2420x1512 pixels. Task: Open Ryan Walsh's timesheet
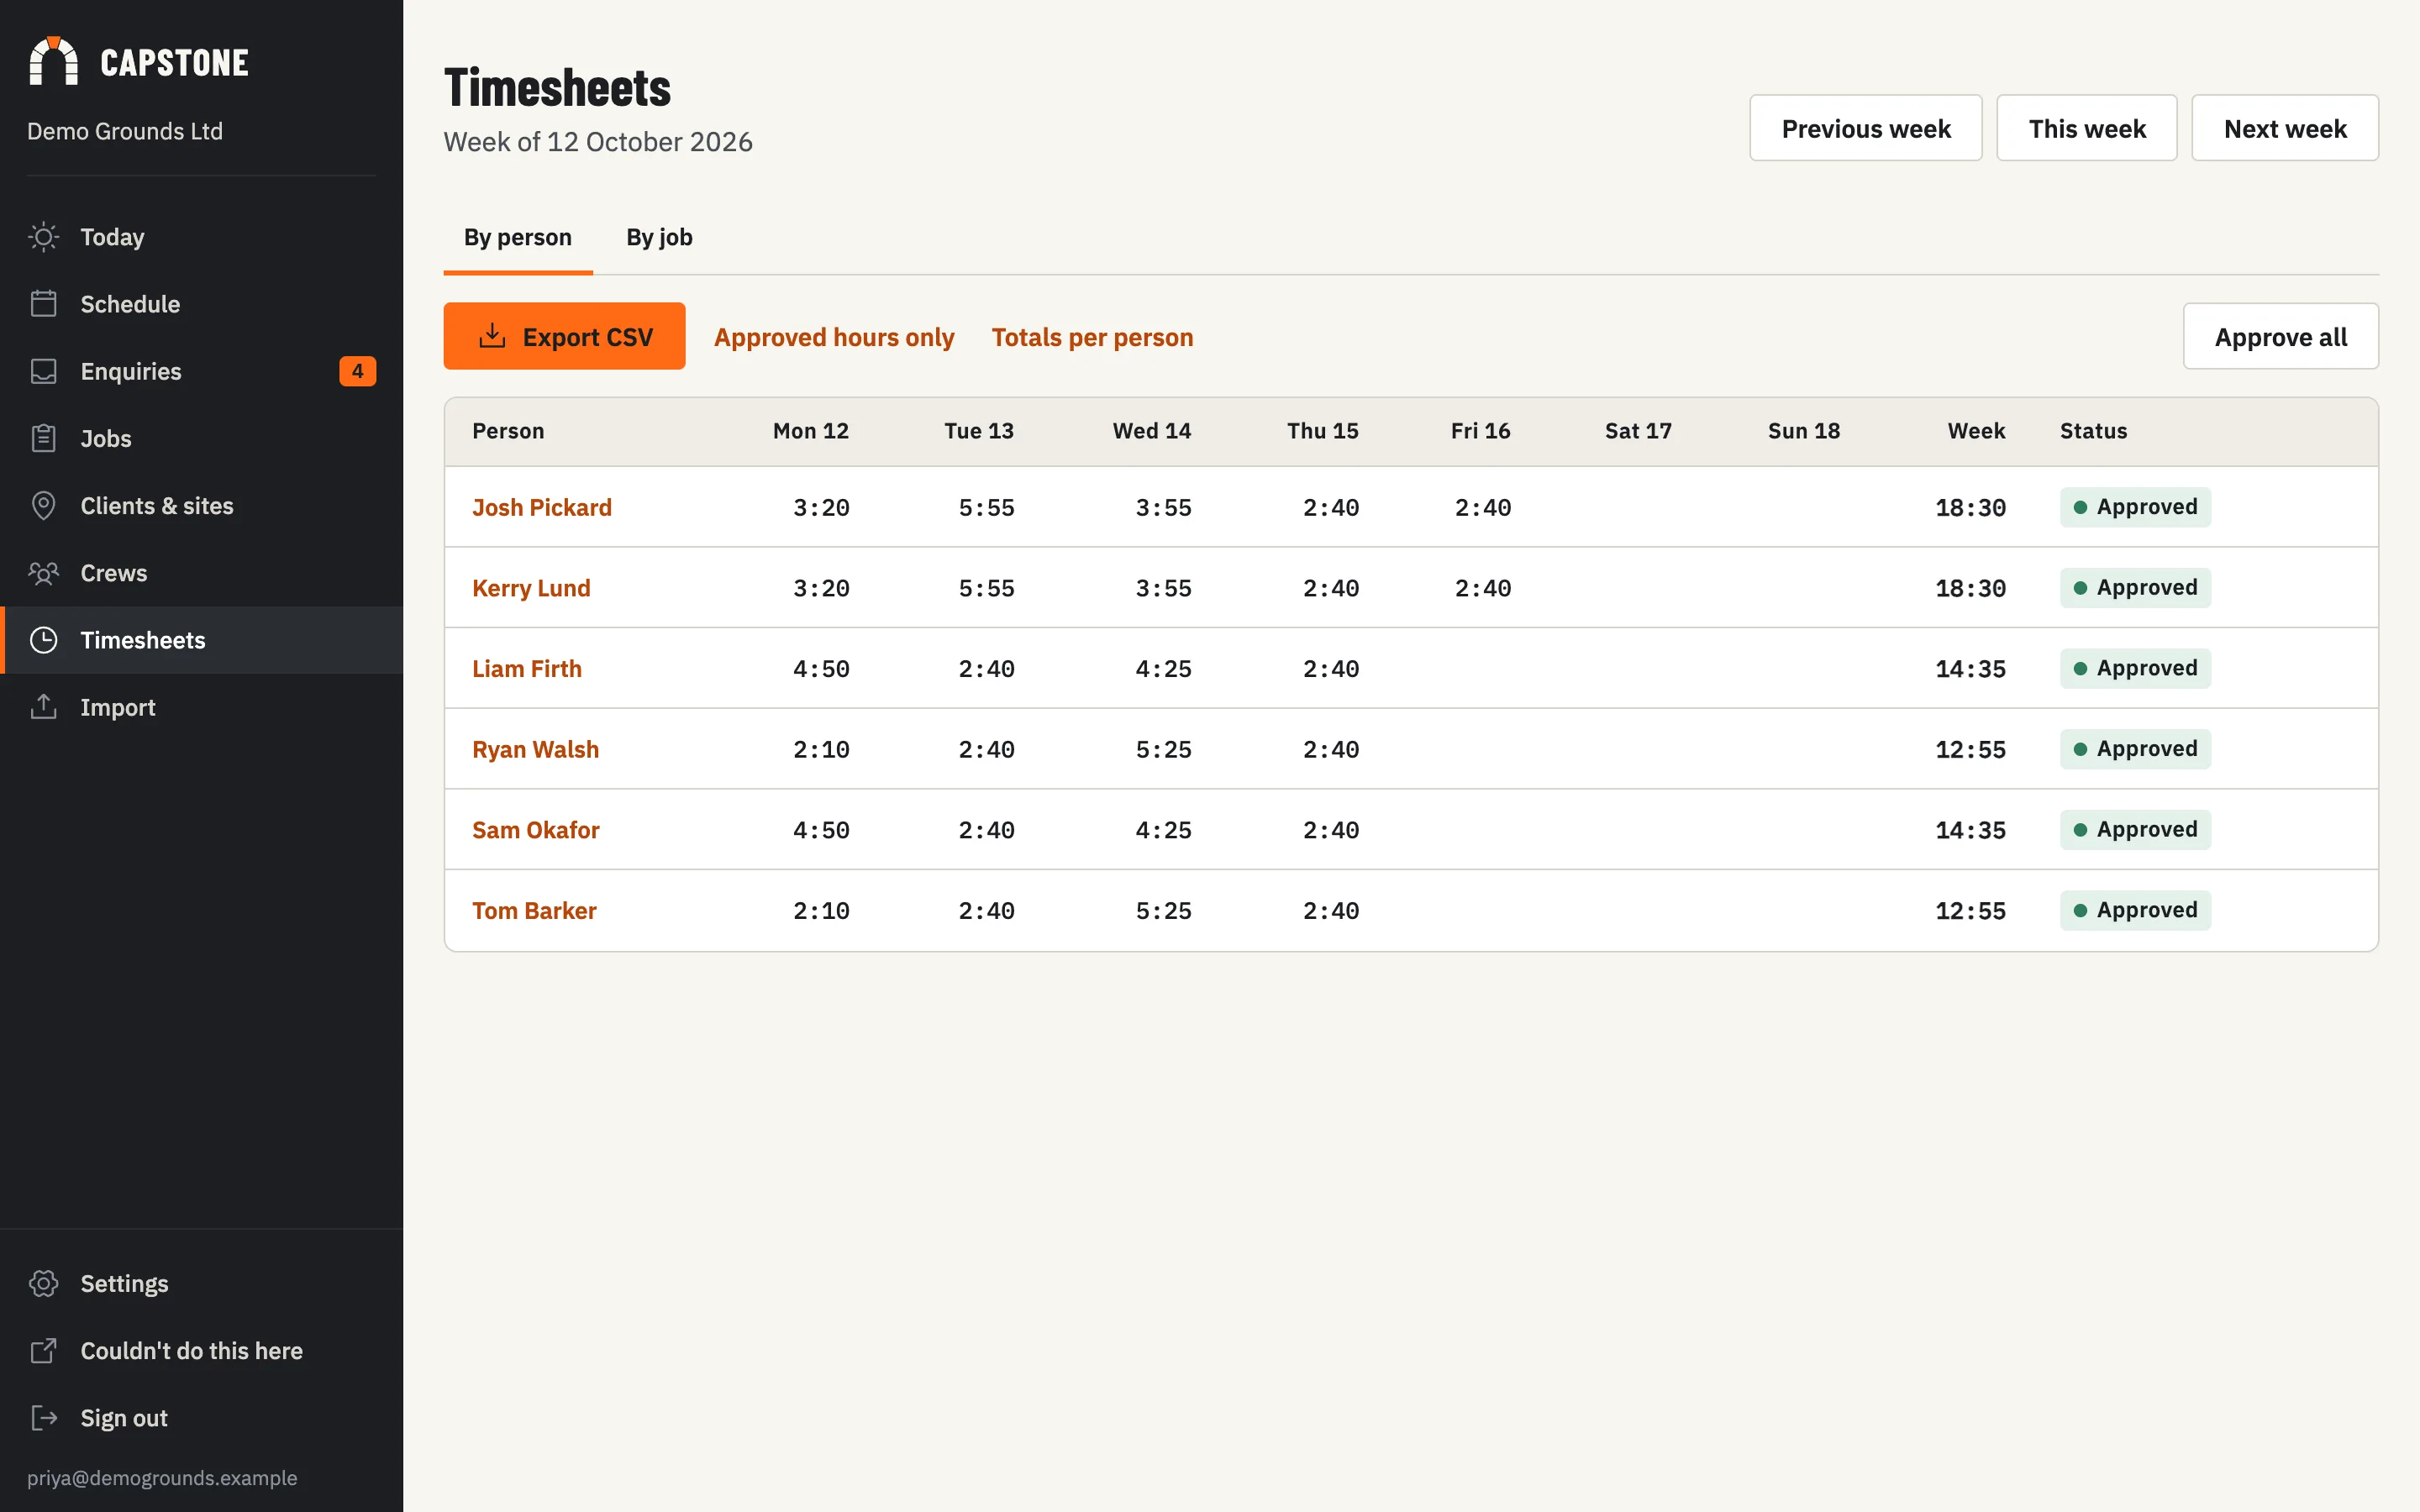[x=535, y=749]
